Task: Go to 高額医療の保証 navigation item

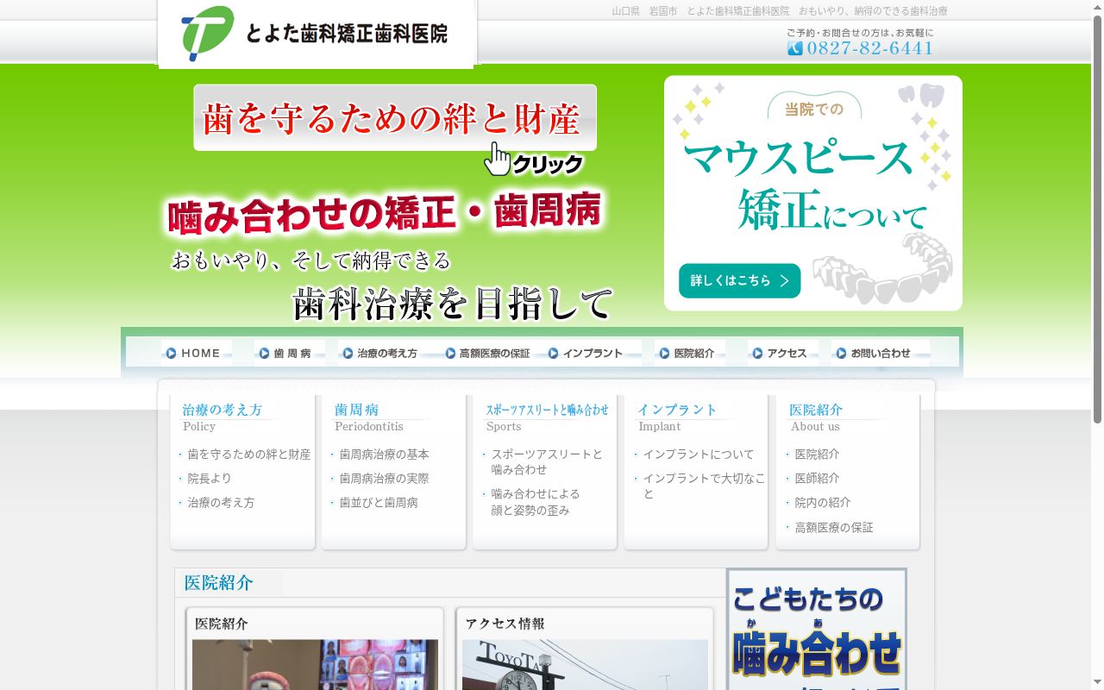Action: [x=487, y=353]
